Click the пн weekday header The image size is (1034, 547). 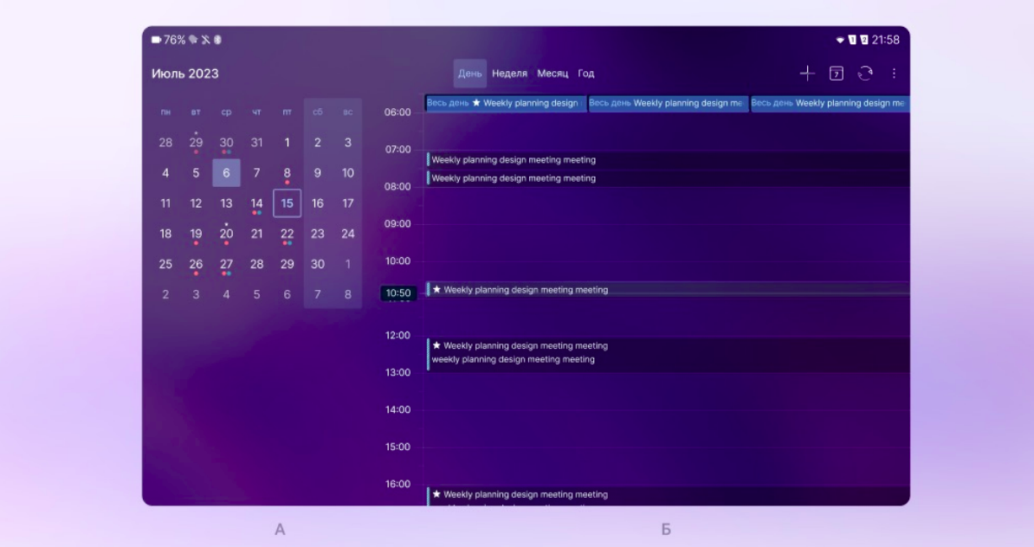[x=165, y=112]
